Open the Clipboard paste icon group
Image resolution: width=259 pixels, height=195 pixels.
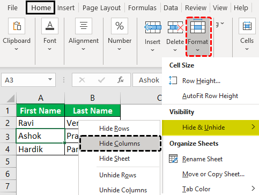tap(17, 26)
